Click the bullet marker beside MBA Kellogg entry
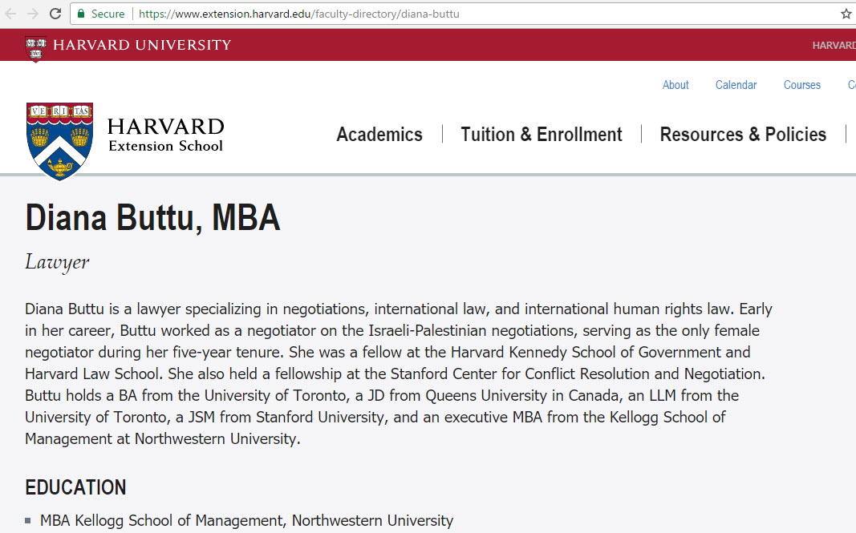 tap(28, 521)
